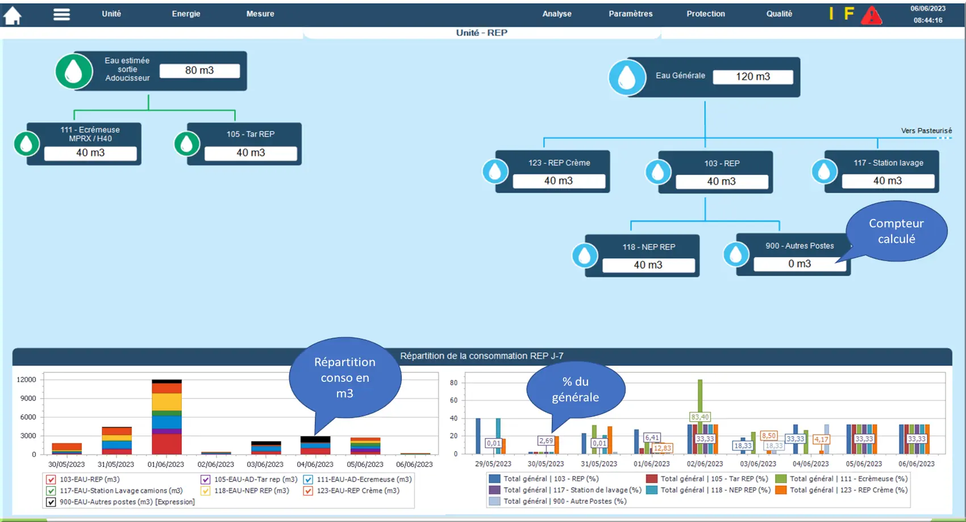Open the Unité menu

point(111,14)
